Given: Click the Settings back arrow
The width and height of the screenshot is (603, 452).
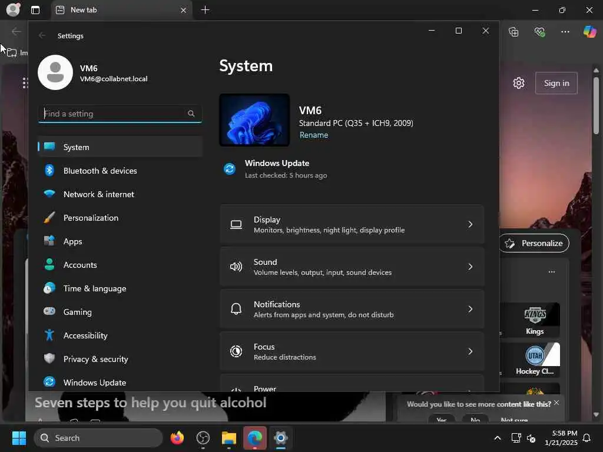Looking at the screenshot, I should click(42, 35).
